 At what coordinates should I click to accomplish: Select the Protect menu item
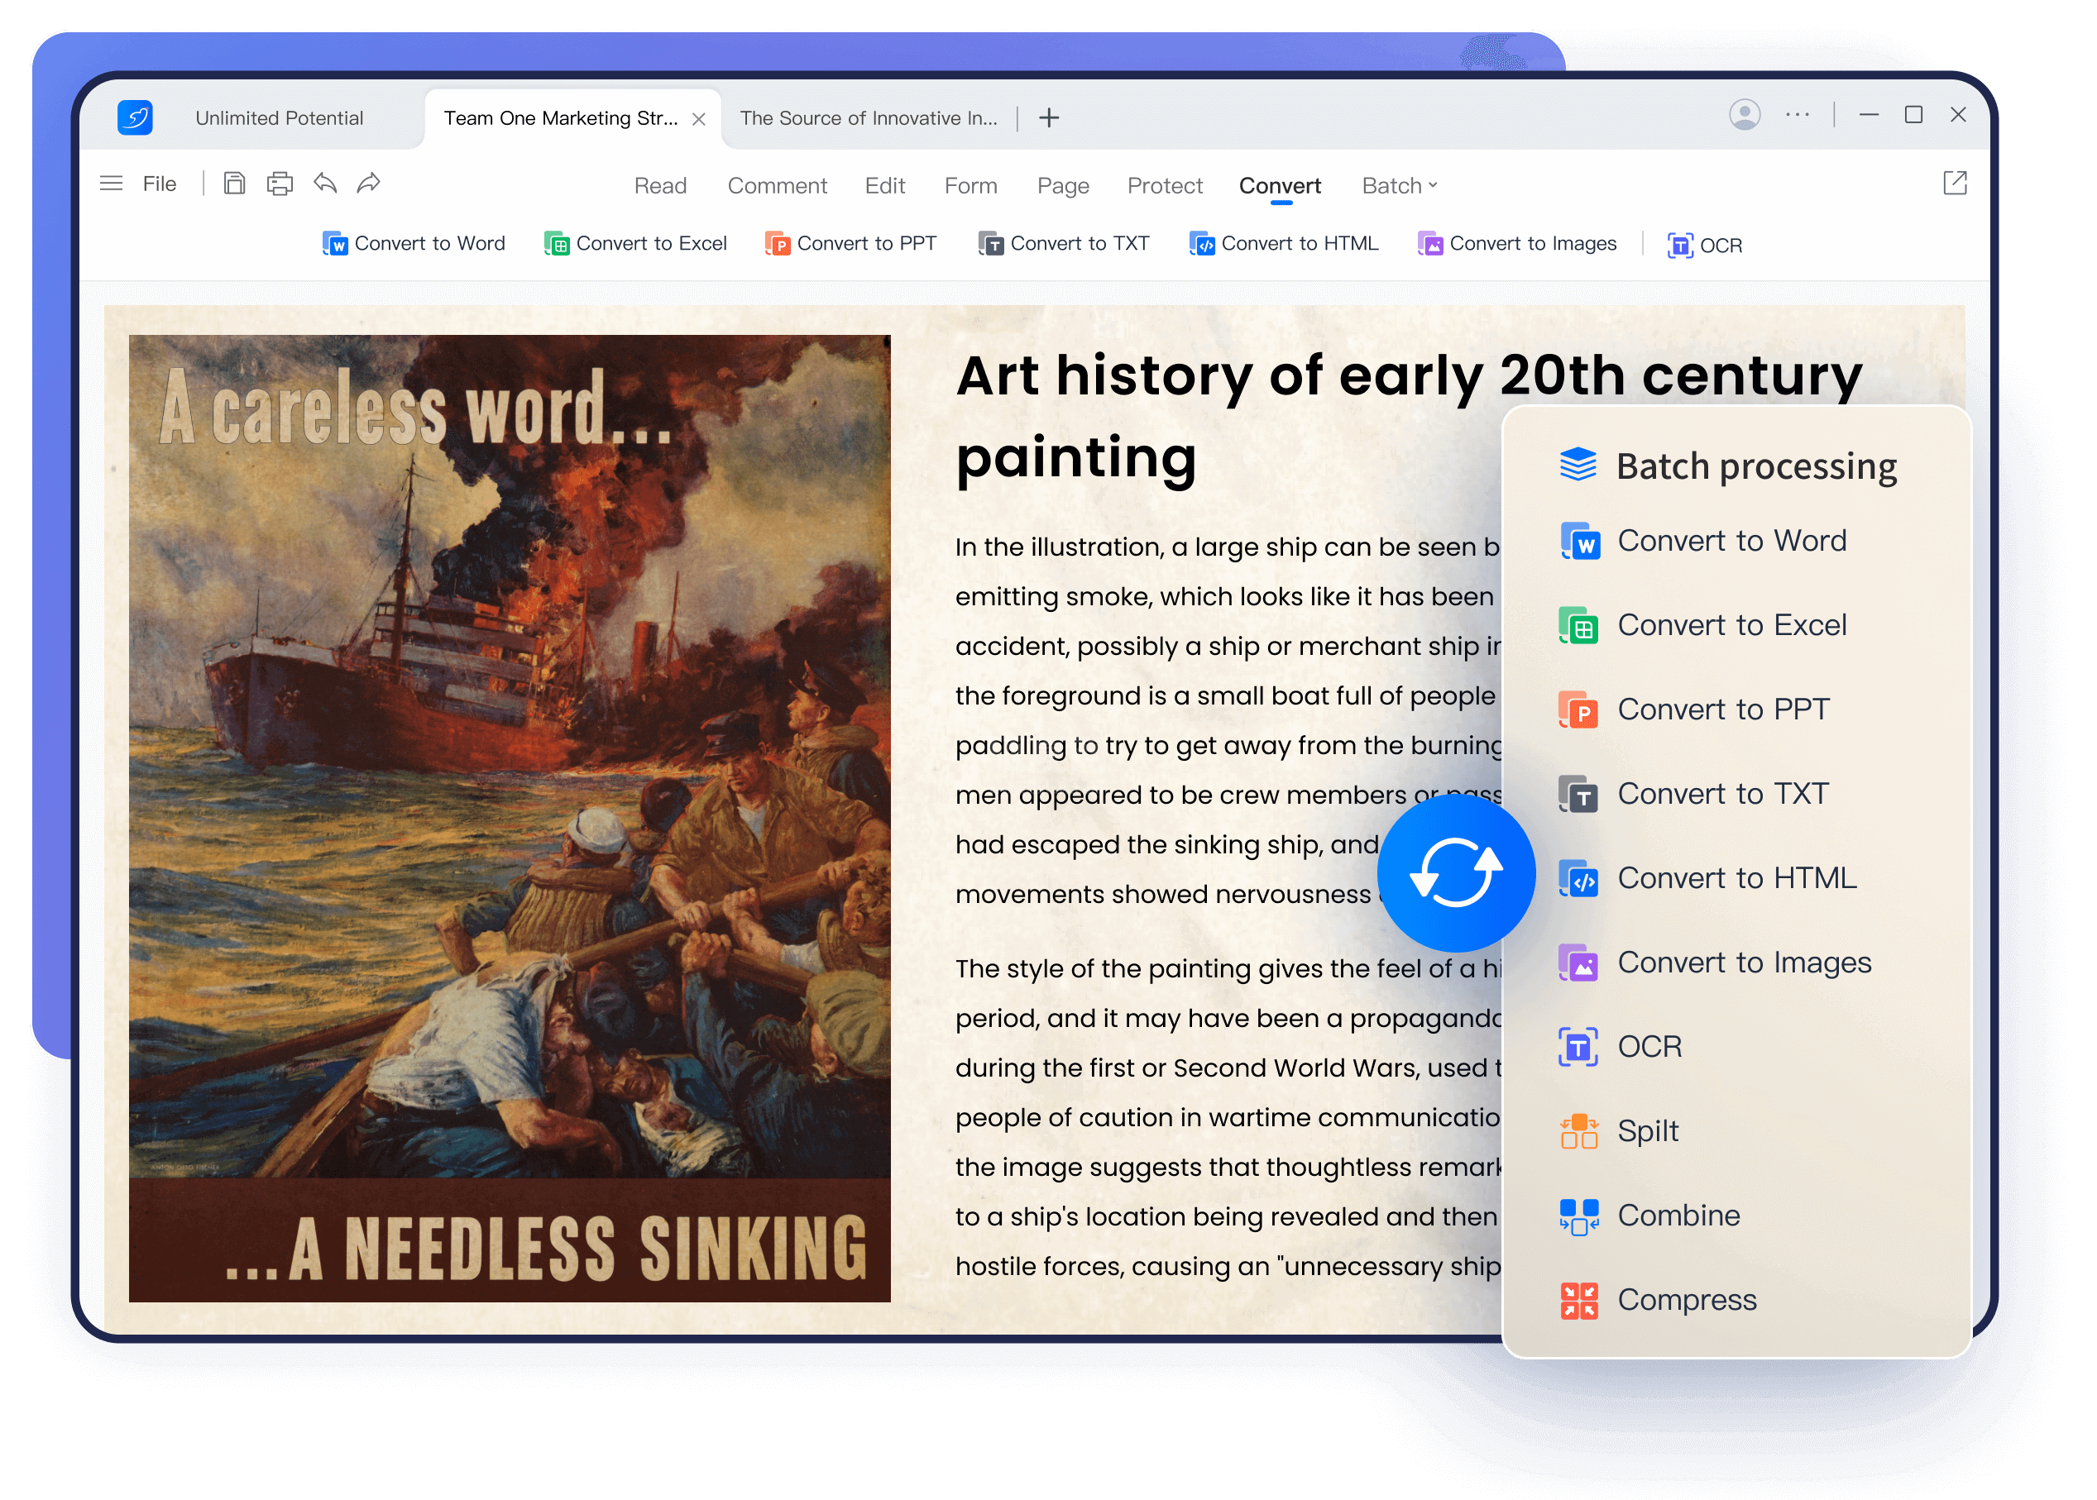[x=1161, y=185]
